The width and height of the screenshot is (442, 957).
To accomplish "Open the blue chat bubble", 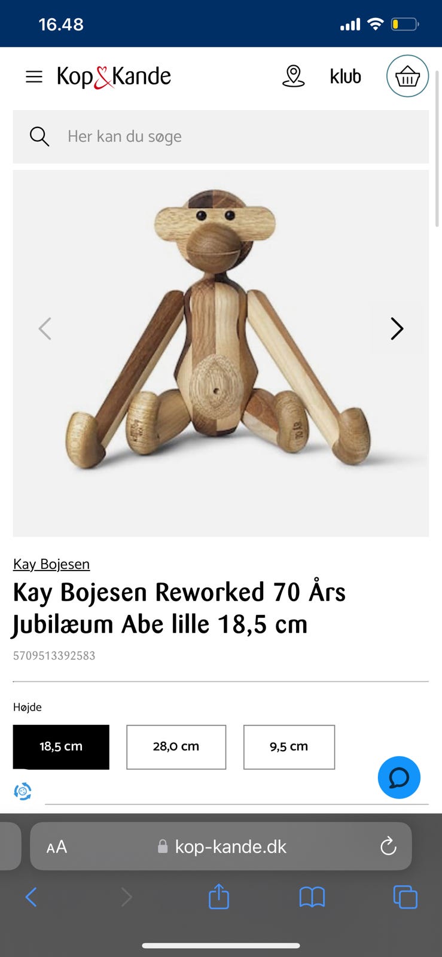I will pos(399,778).
